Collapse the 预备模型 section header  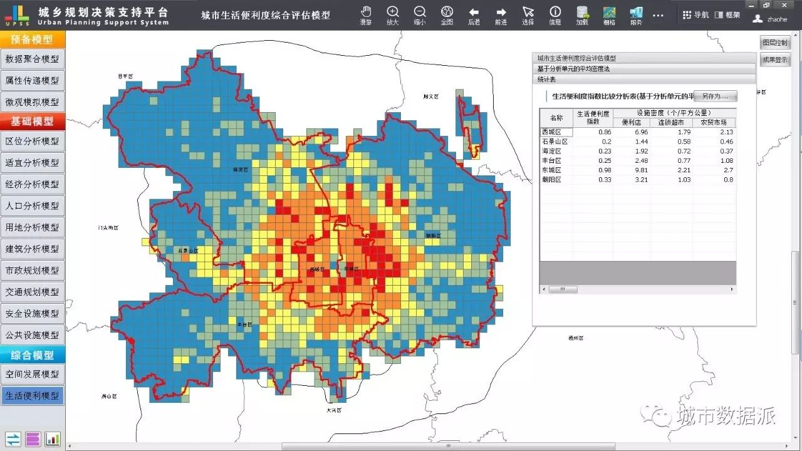click(33, 39)
